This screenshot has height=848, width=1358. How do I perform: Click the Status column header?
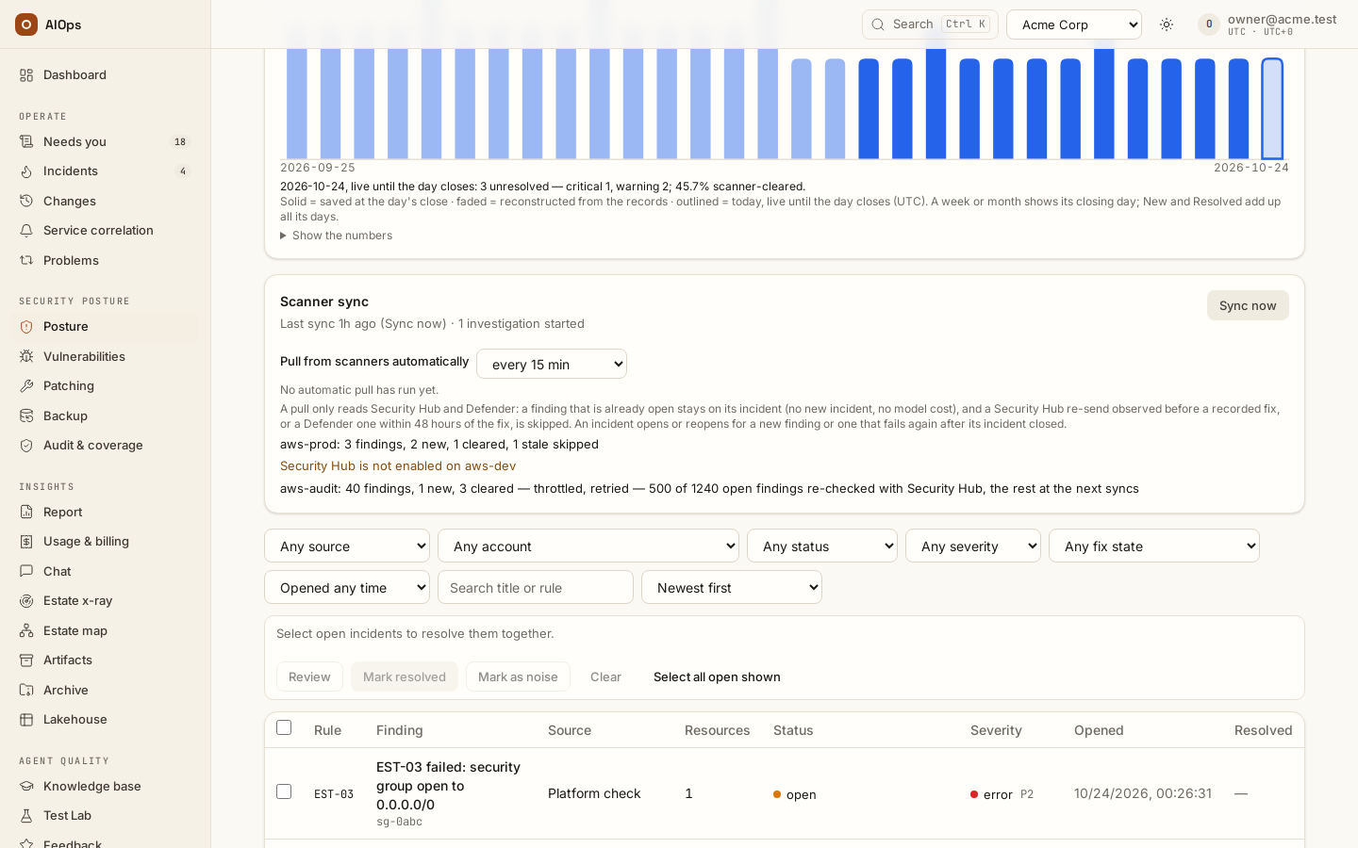pos(793,730)
